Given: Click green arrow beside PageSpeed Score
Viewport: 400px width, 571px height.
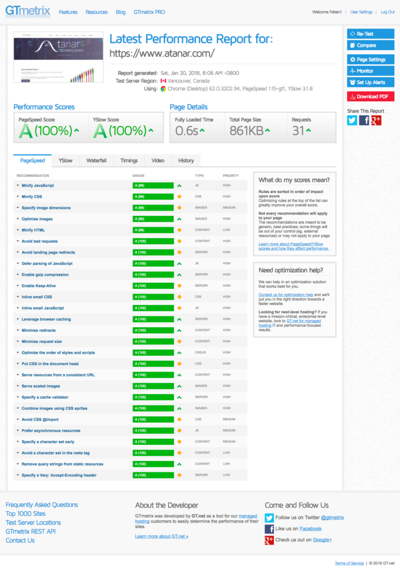Looking at the screenshot, I should click(76, 130).
